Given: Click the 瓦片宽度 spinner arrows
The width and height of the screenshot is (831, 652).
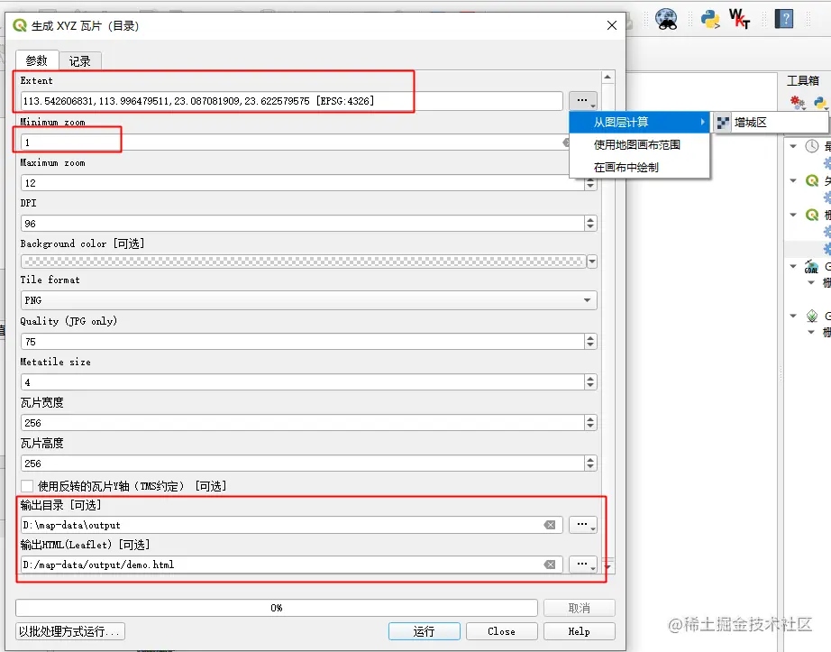Looking at the screenshot, I should [x=590, y=422].
